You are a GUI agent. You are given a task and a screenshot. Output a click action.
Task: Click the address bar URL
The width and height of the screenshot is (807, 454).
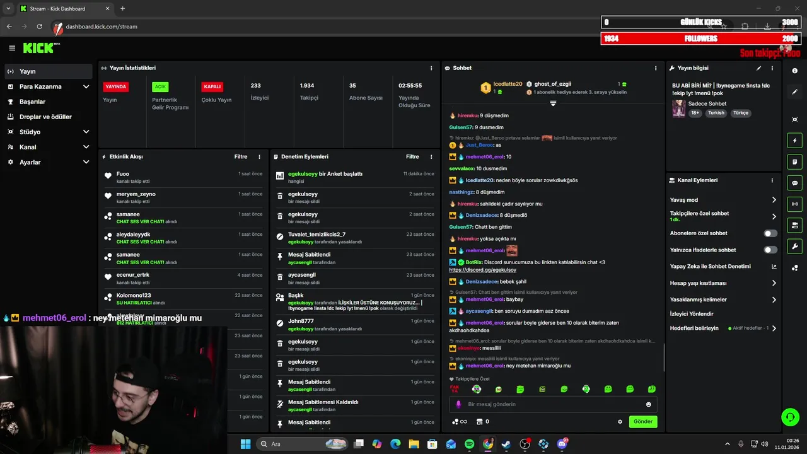point(102,26)
